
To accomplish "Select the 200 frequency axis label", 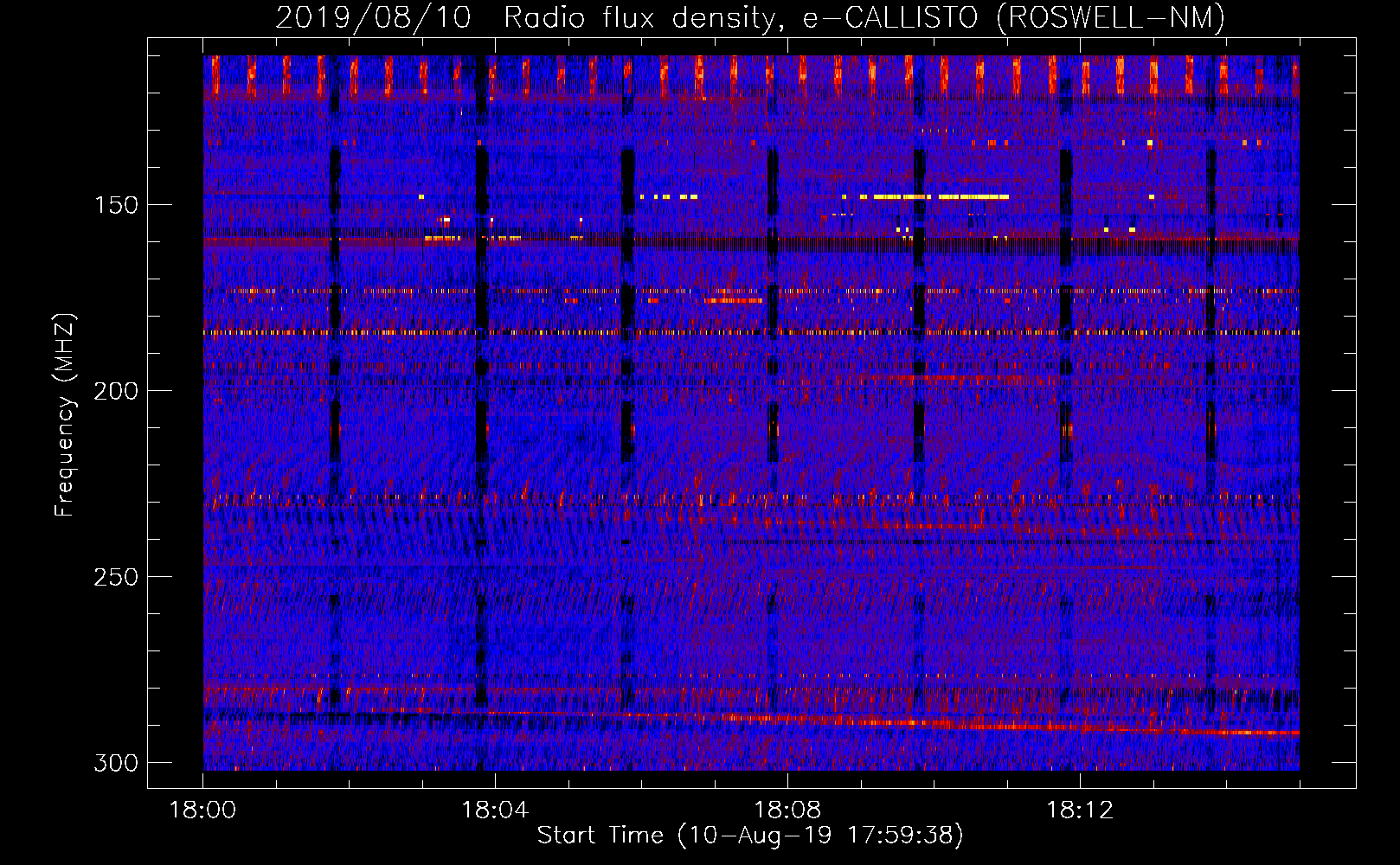I will tap(115, 391).
